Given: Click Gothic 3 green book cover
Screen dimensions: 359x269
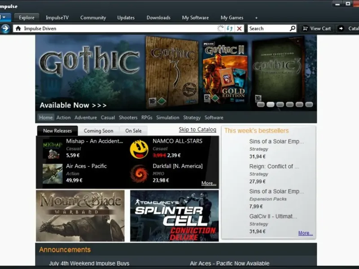Looking at the screenshot, I should pos(278,70).
